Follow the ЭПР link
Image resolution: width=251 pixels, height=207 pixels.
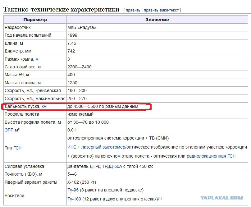[9, 130]
